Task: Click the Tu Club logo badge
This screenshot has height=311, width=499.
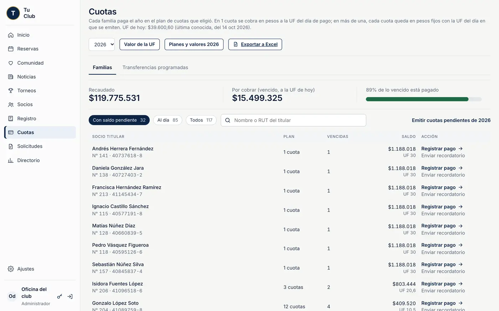Action: click(13, 13)
